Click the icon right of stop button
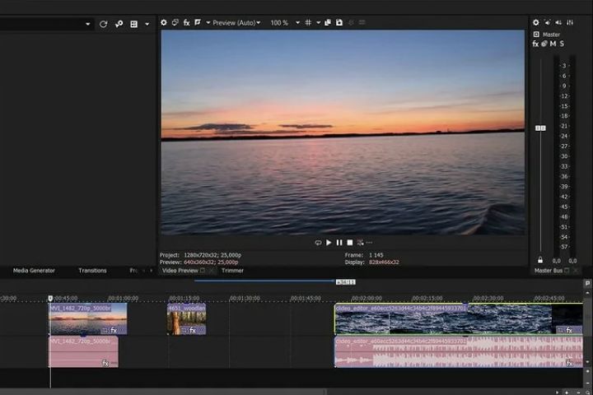Screen dimensions: 593x395 [x=360, y=243]
